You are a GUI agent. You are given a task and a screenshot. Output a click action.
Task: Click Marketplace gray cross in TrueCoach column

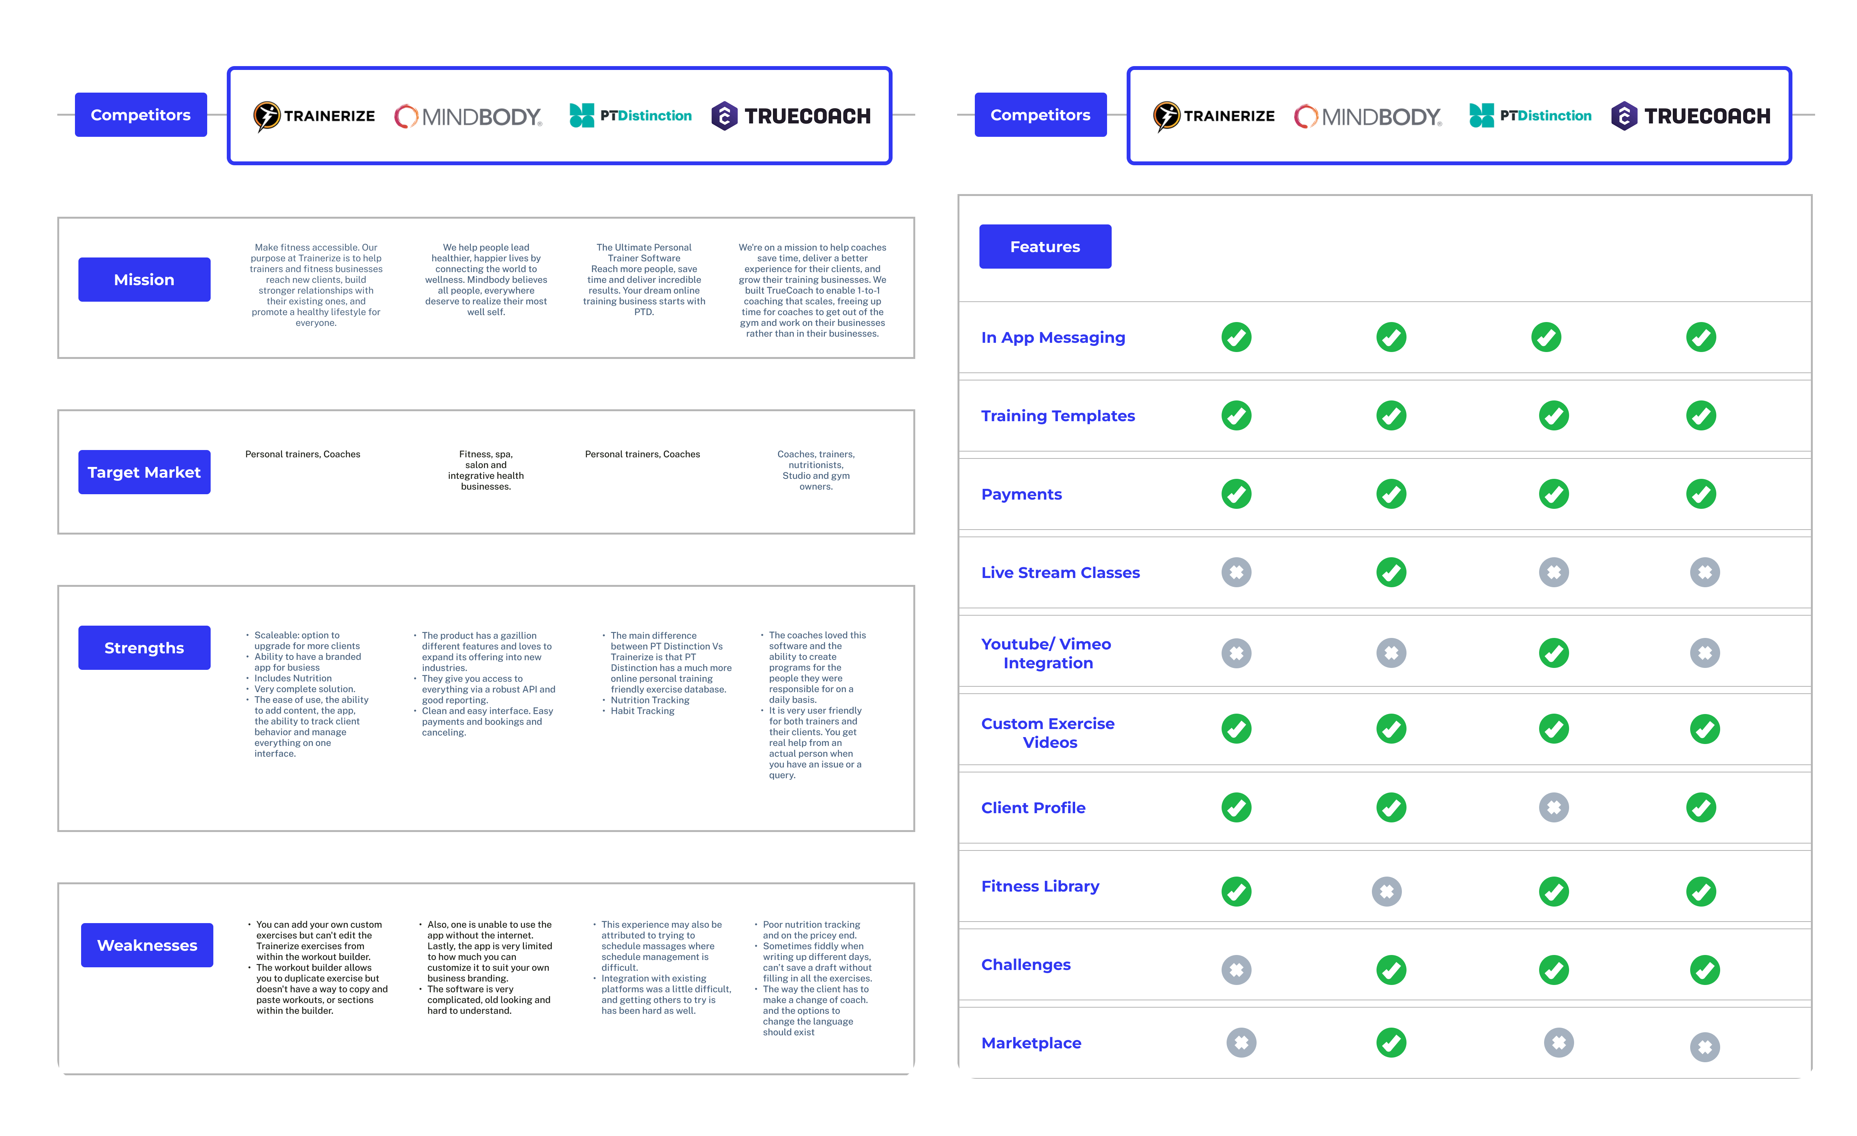(x=1705, y=1047)
